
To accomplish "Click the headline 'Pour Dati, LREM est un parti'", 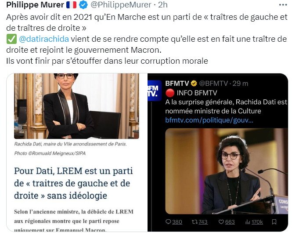I will [73, 171].
